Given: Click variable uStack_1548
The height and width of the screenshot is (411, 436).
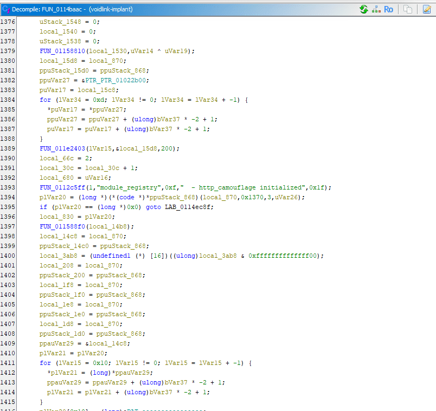Looking at the screenshot, I should tap(60, 22).
